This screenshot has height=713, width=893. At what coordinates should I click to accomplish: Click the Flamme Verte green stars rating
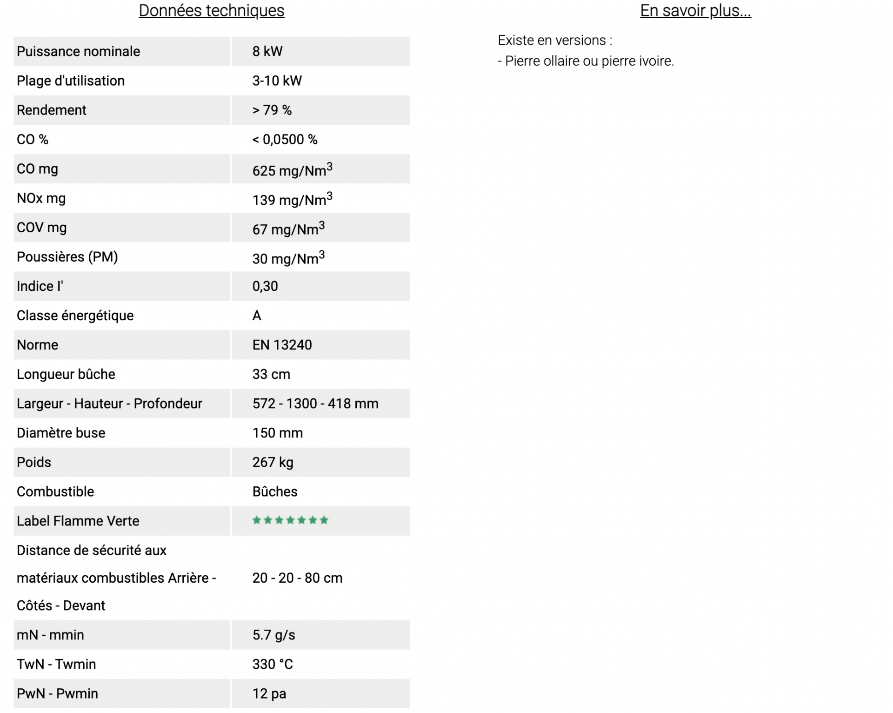290,520
